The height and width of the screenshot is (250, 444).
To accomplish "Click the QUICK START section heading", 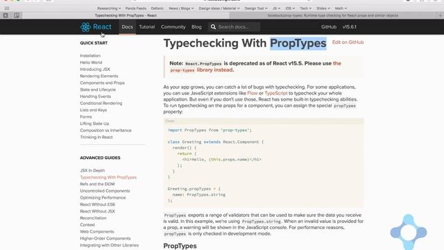I will click(x=94, y=43).
